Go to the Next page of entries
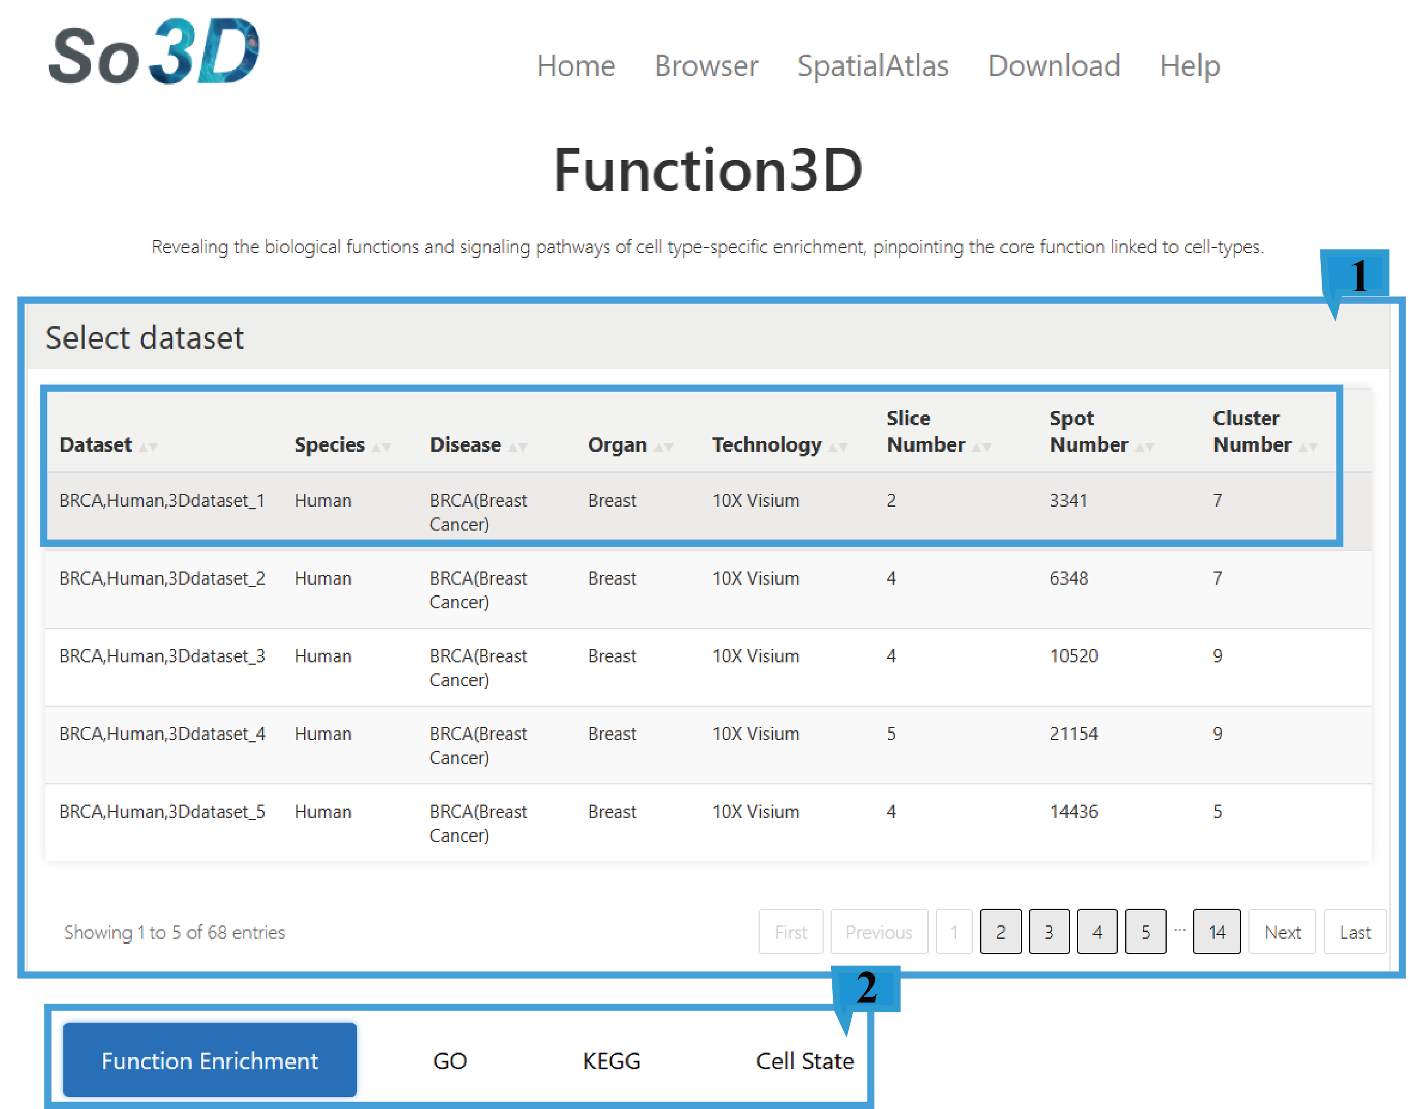This screenshot has width=1409, height=1109. [x=1282, y=932]
